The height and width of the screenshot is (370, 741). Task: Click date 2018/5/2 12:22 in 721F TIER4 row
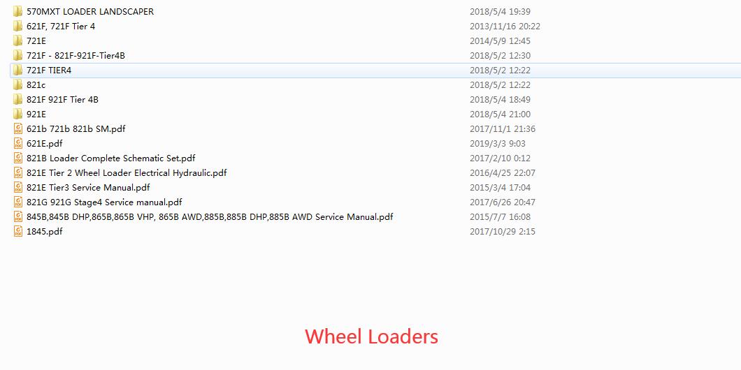coord(500,70)
